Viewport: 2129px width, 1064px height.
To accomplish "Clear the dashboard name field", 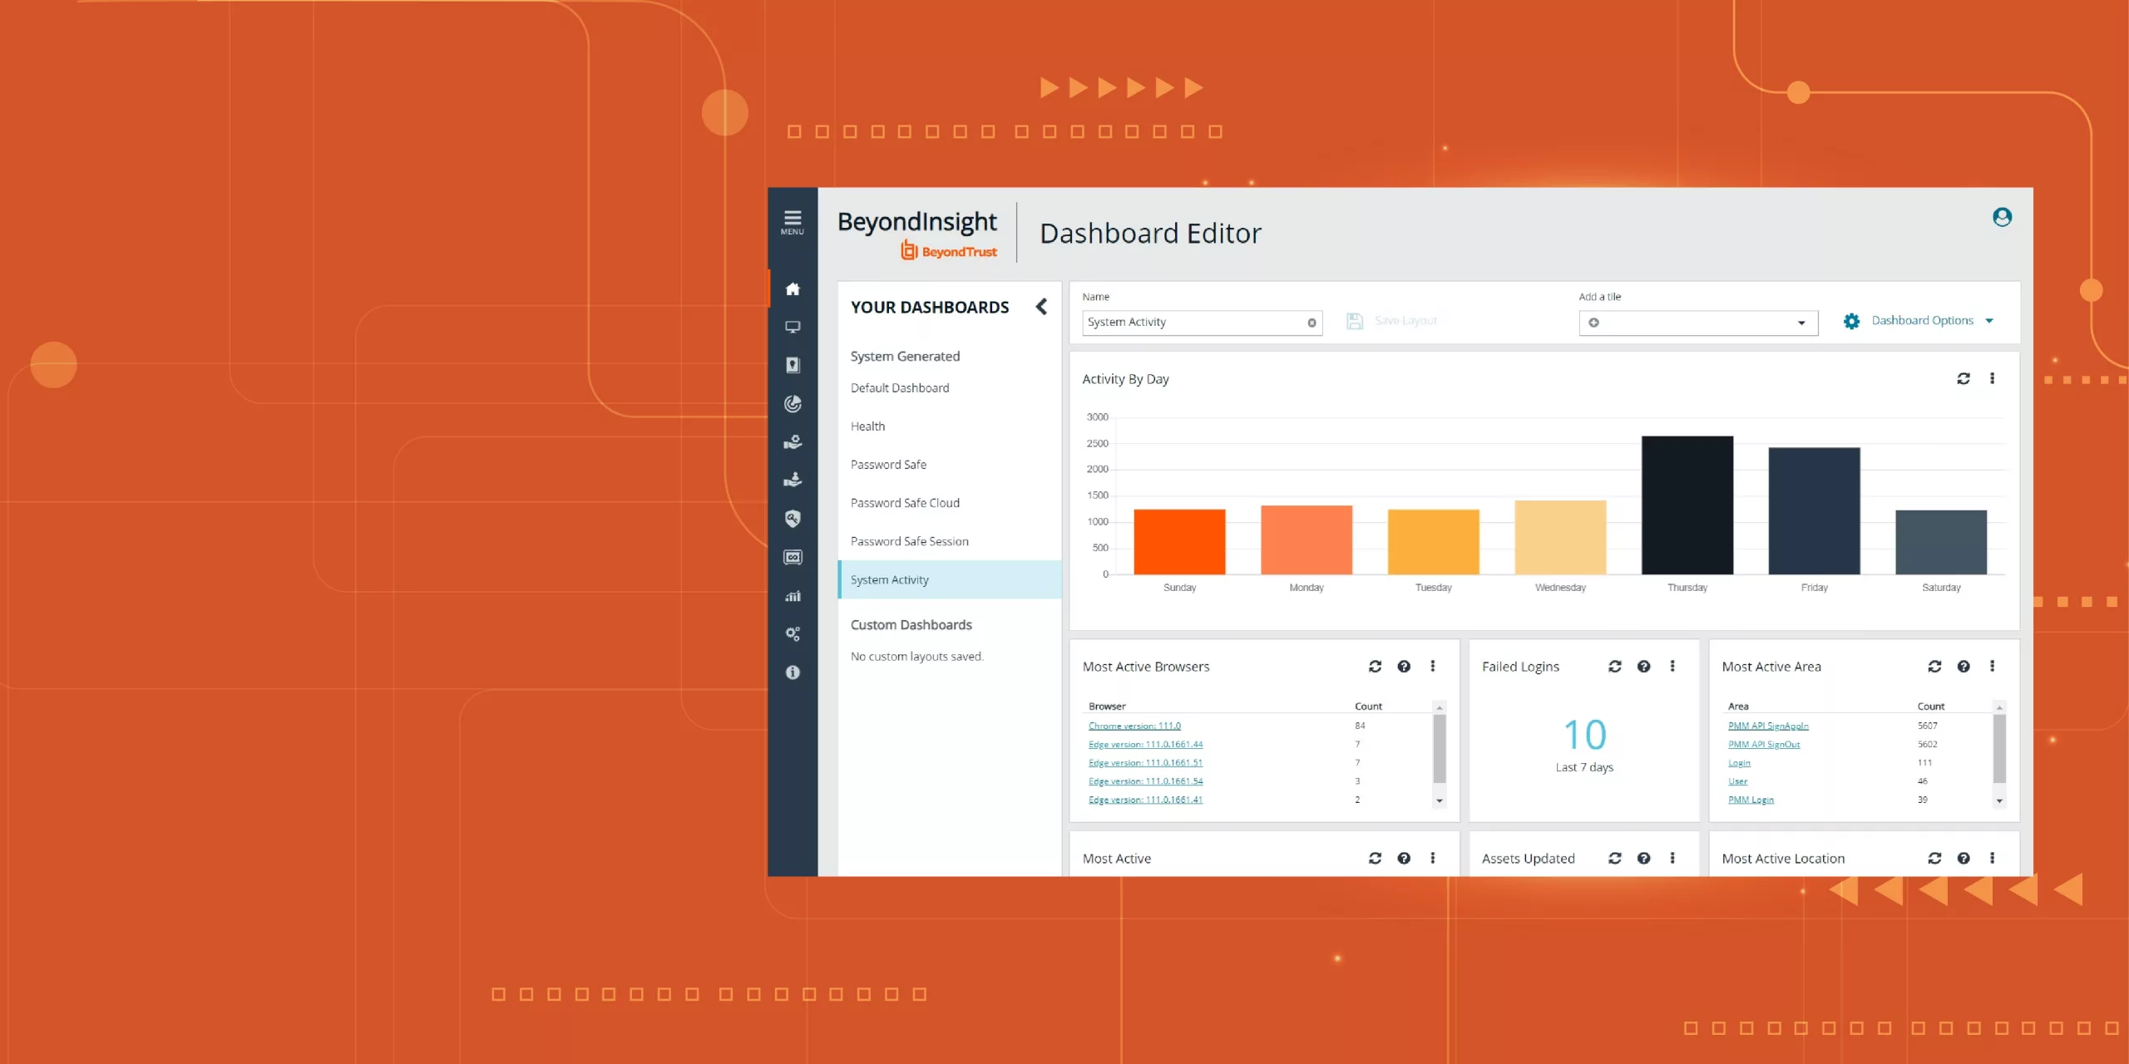I will [1311, 323].
